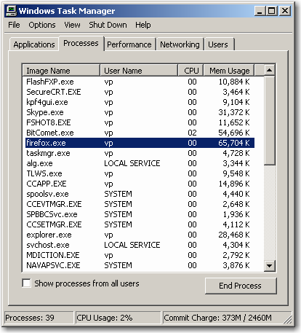This screenshot has width=301, height=333.
Task: Click the scrollbar down arrow
Action: click(x=269, y=265)
